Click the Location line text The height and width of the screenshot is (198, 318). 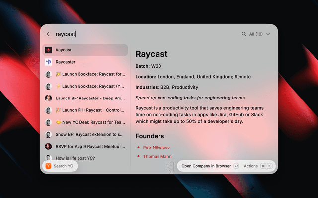coord(193,77)
